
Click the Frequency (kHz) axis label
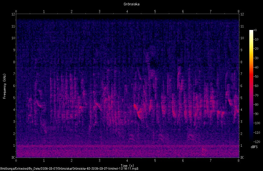tap(4, 86)
